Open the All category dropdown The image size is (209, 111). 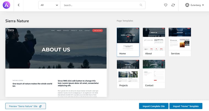49,5
